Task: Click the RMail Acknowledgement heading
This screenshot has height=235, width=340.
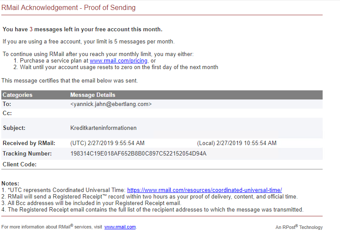Action: point(69,8)
